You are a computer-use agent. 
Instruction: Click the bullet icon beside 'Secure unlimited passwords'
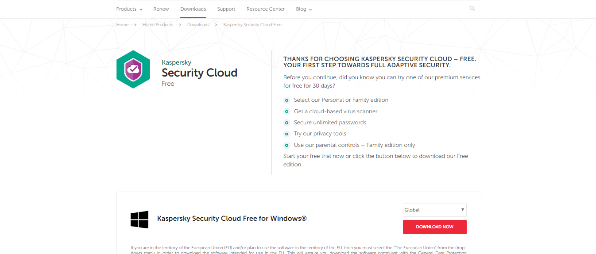coord(287,123)
